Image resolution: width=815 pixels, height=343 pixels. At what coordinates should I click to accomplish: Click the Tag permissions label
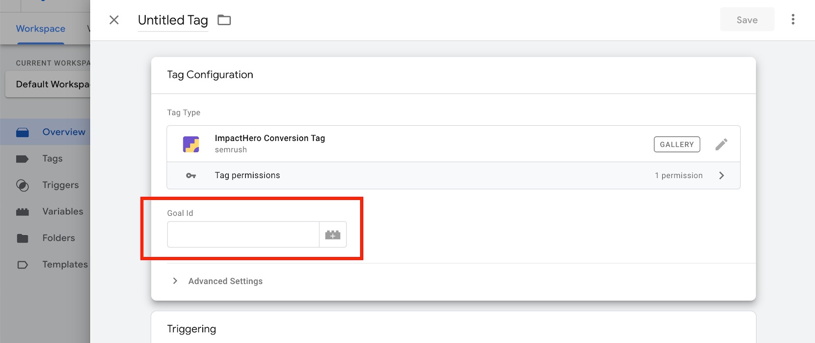pos(247,175)
